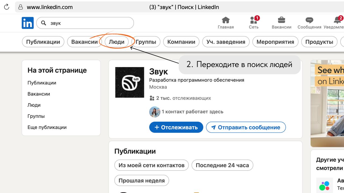
Task: Click the '2 тыс. отслеживающих' text
Action: coord(184,98)
